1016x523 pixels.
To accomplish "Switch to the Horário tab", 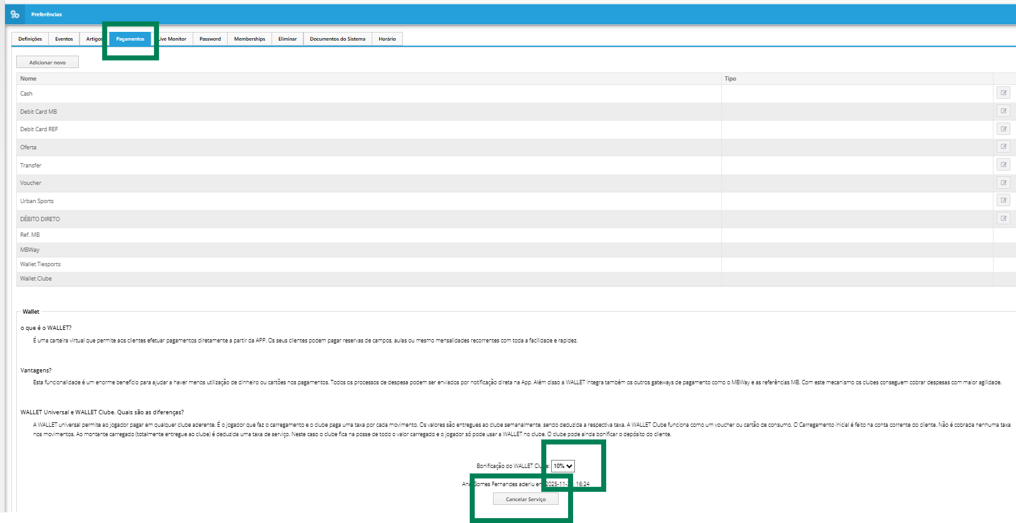I will tap(387, 39).
